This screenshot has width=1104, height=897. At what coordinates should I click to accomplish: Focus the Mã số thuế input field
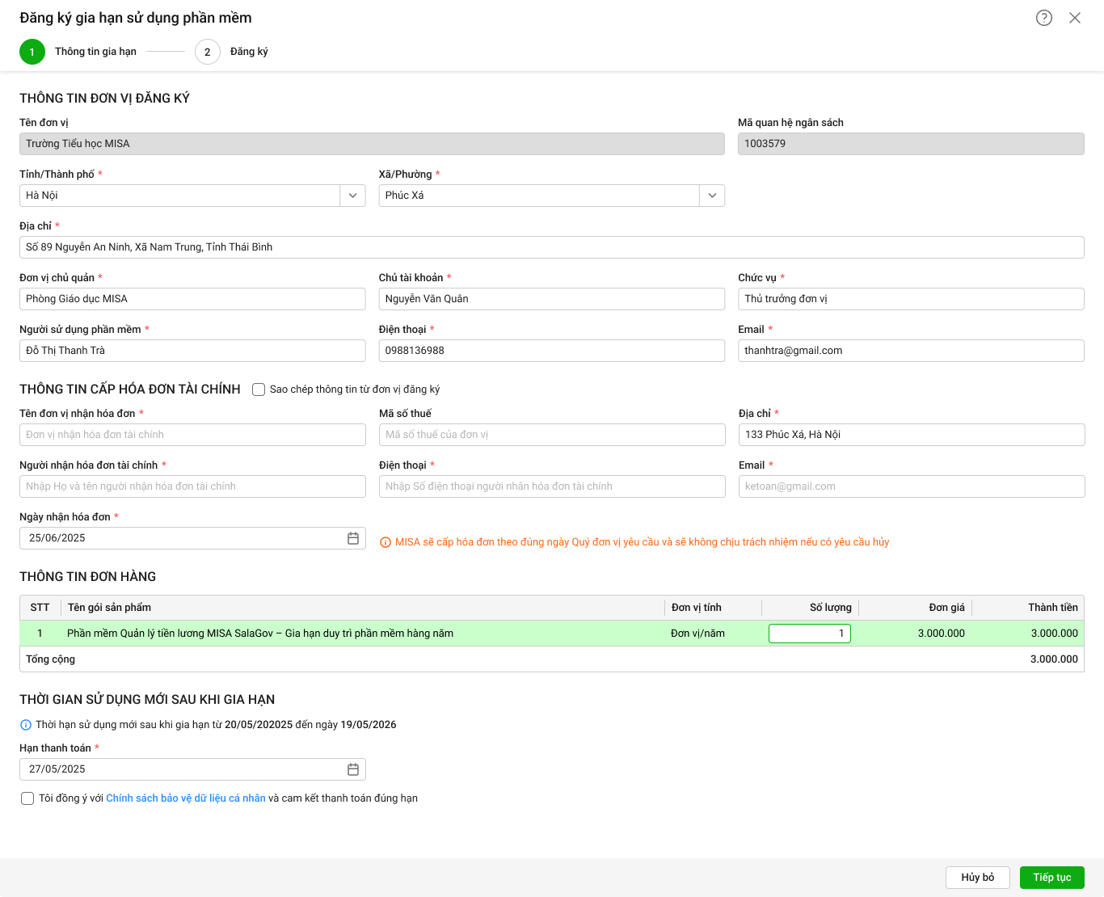[552, 435]
